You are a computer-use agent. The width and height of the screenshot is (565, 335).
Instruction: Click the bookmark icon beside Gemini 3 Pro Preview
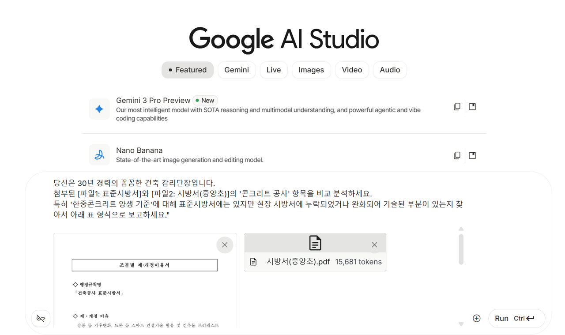472,106
